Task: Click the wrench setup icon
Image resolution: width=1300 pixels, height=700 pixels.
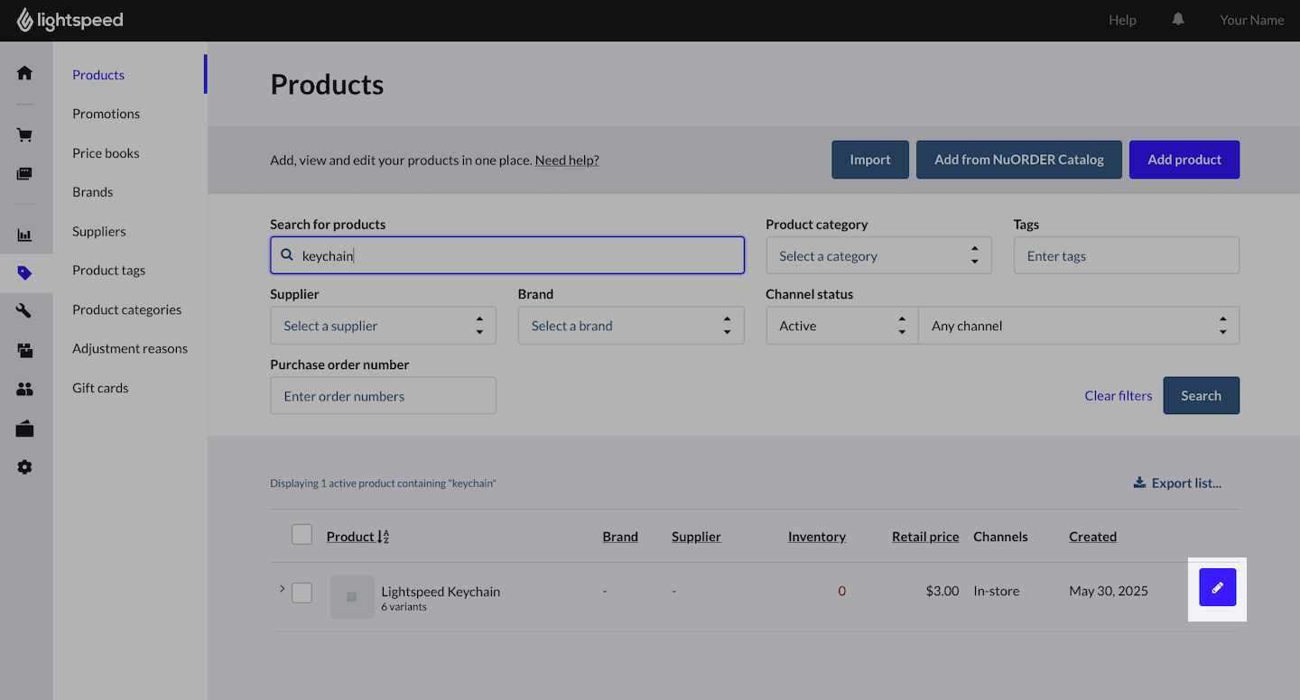Action: (24, 310)
